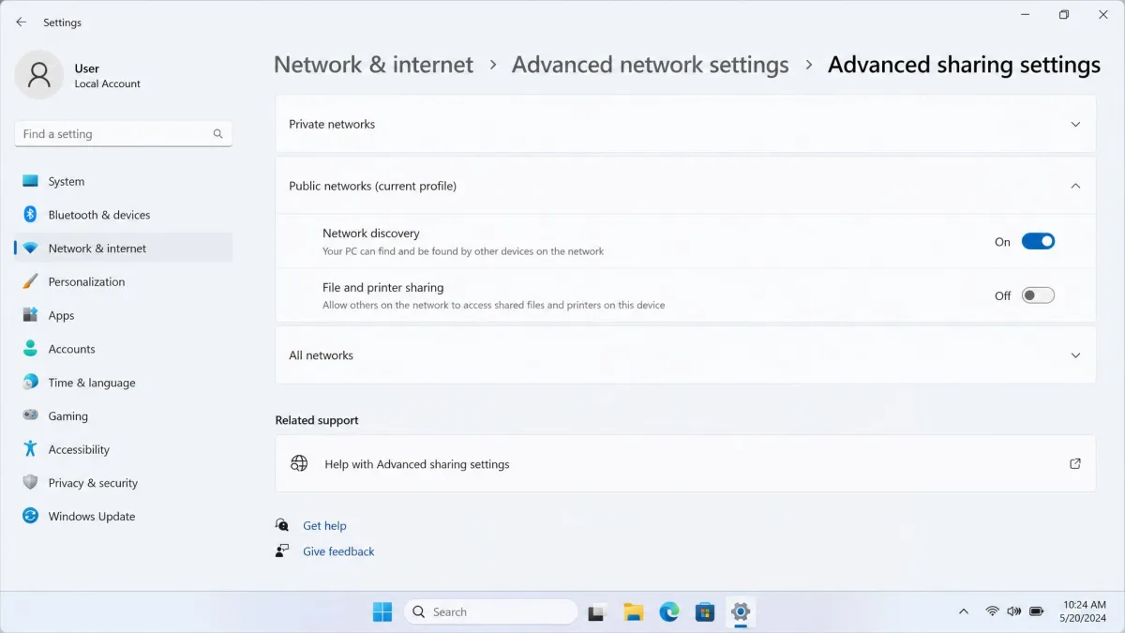Show hidden icons tray chevron
Image resolution: width=1125 pixels, height=633 pixels.
(x=963, y=611)
